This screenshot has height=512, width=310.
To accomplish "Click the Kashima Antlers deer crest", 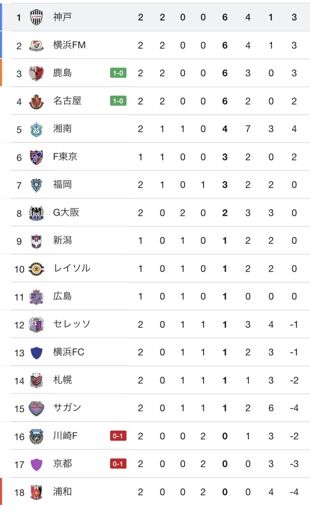I will (36, 73).
